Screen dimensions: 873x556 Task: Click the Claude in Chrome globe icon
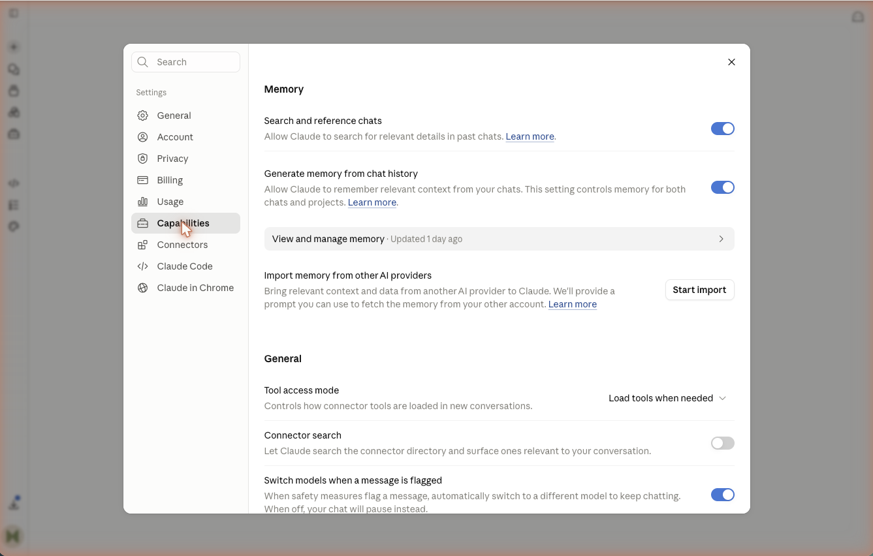point(142,288)
